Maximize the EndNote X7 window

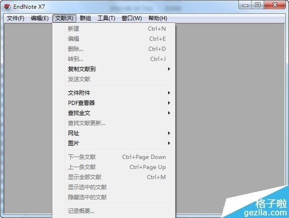point(258,5)
